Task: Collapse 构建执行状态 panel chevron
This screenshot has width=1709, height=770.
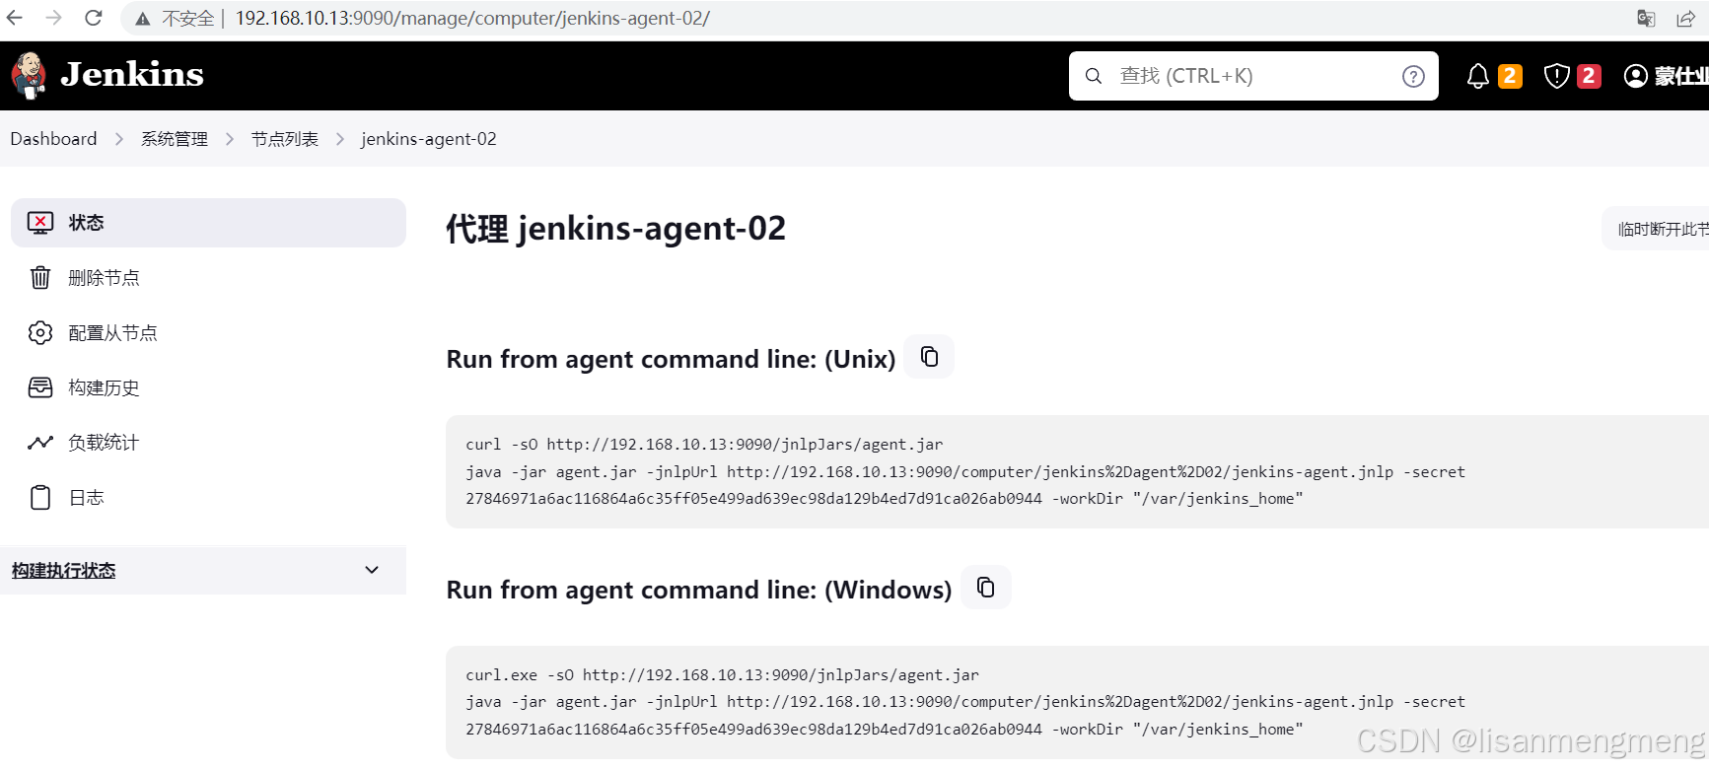Action: coord(372,570)
